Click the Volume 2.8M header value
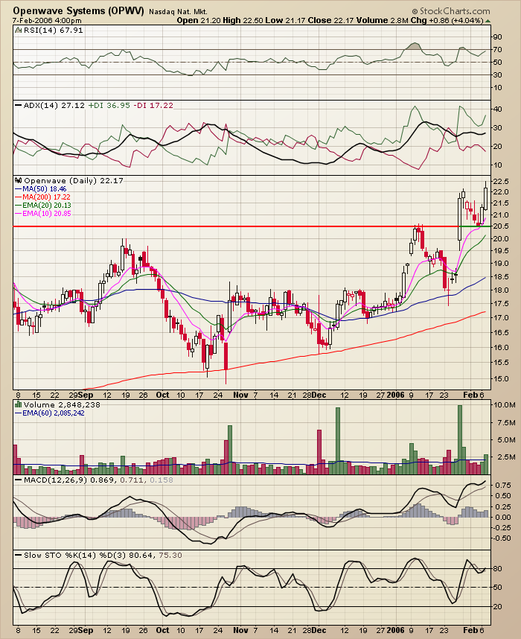Image resolution: width=521 pixels, height=639 pixels. pos(382,20)
